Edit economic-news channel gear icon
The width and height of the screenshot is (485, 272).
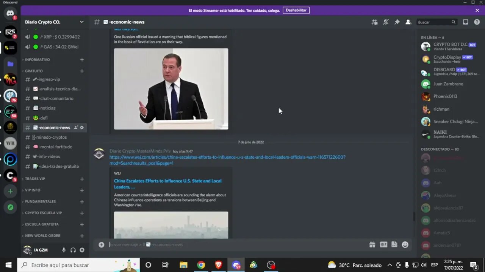[x=82, y=128]
